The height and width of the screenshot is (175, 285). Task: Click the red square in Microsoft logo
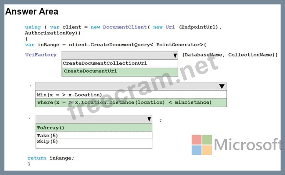tap(196, 140)
